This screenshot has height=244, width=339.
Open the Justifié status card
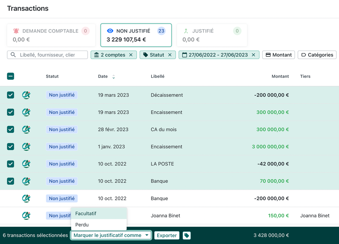pos(212,35)
